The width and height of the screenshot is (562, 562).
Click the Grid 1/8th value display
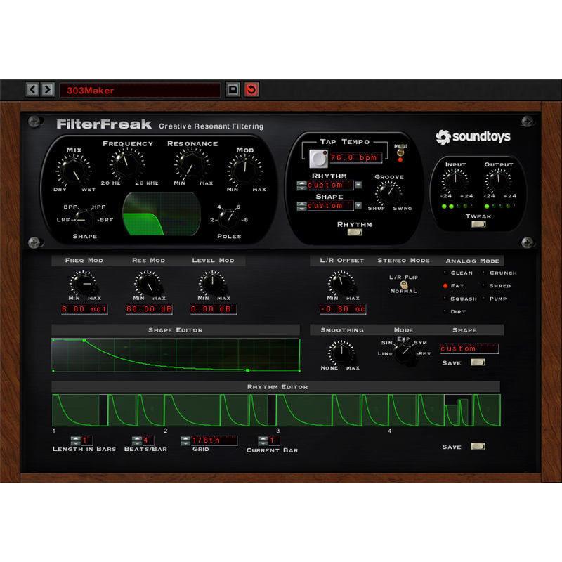214,440
